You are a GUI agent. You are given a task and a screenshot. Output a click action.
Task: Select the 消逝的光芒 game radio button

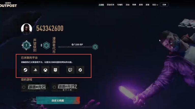pyautogui.click(x=24, y=87)
